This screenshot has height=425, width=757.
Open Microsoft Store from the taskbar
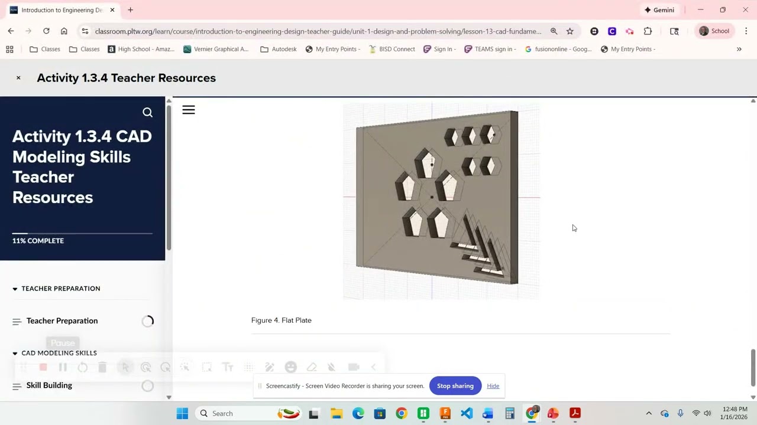(x=380, y=413)
